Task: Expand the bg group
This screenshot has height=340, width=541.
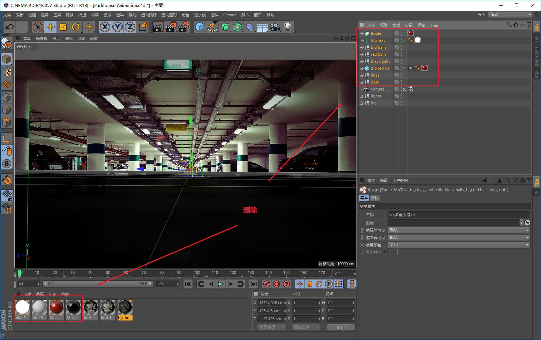Action: tap(361, 103)
